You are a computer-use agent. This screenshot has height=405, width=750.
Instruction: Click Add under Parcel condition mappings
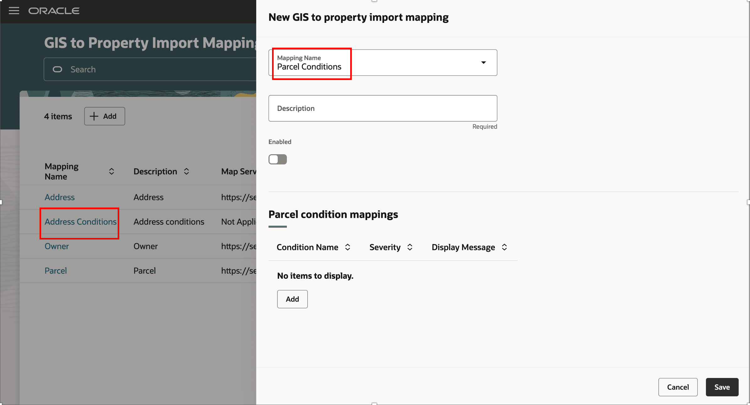click(x=292, y=299)
